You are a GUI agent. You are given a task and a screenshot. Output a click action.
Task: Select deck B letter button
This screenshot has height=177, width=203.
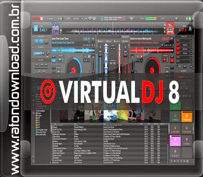(190, 28)
